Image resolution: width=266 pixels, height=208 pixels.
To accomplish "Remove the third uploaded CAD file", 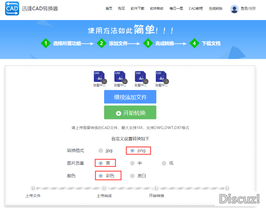I will click(145, 81).
